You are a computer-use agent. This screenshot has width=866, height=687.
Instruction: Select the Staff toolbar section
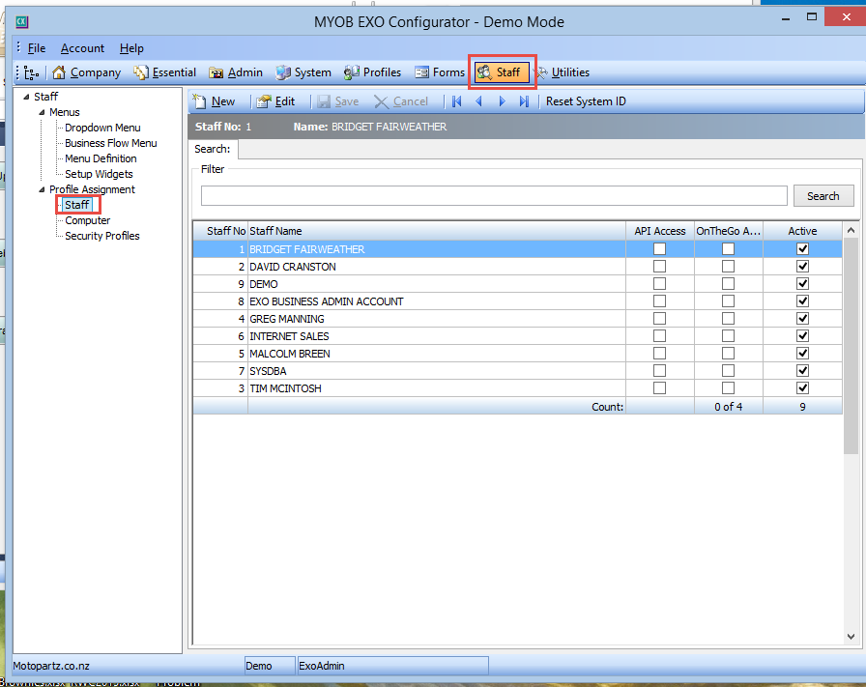pos(502,72)
